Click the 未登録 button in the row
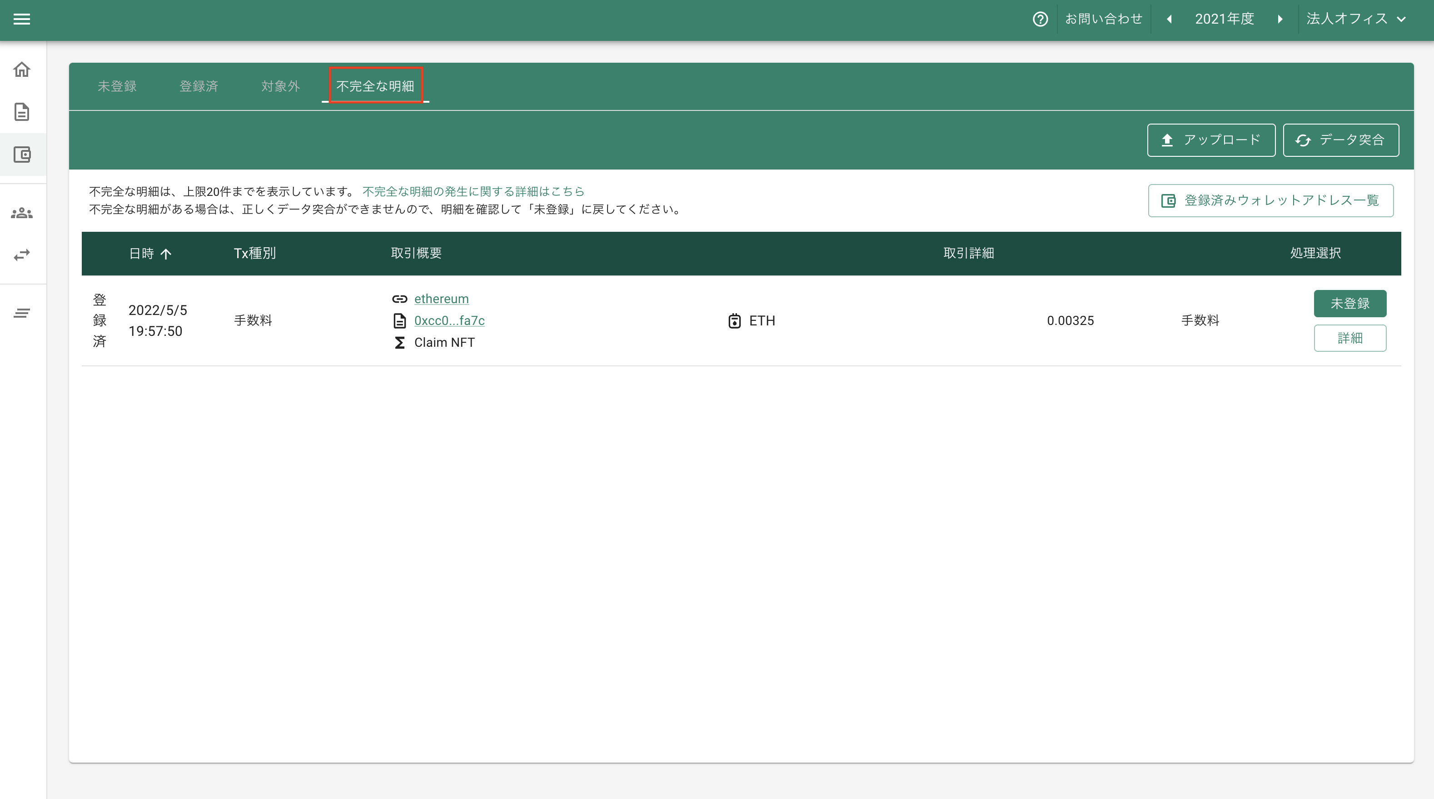 tap(1349, 304)
